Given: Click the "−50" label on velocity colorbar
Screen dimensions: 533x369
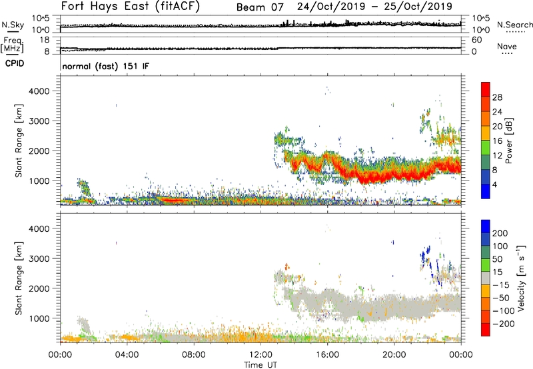Looking at the screenshot, I should click(501, 298).
